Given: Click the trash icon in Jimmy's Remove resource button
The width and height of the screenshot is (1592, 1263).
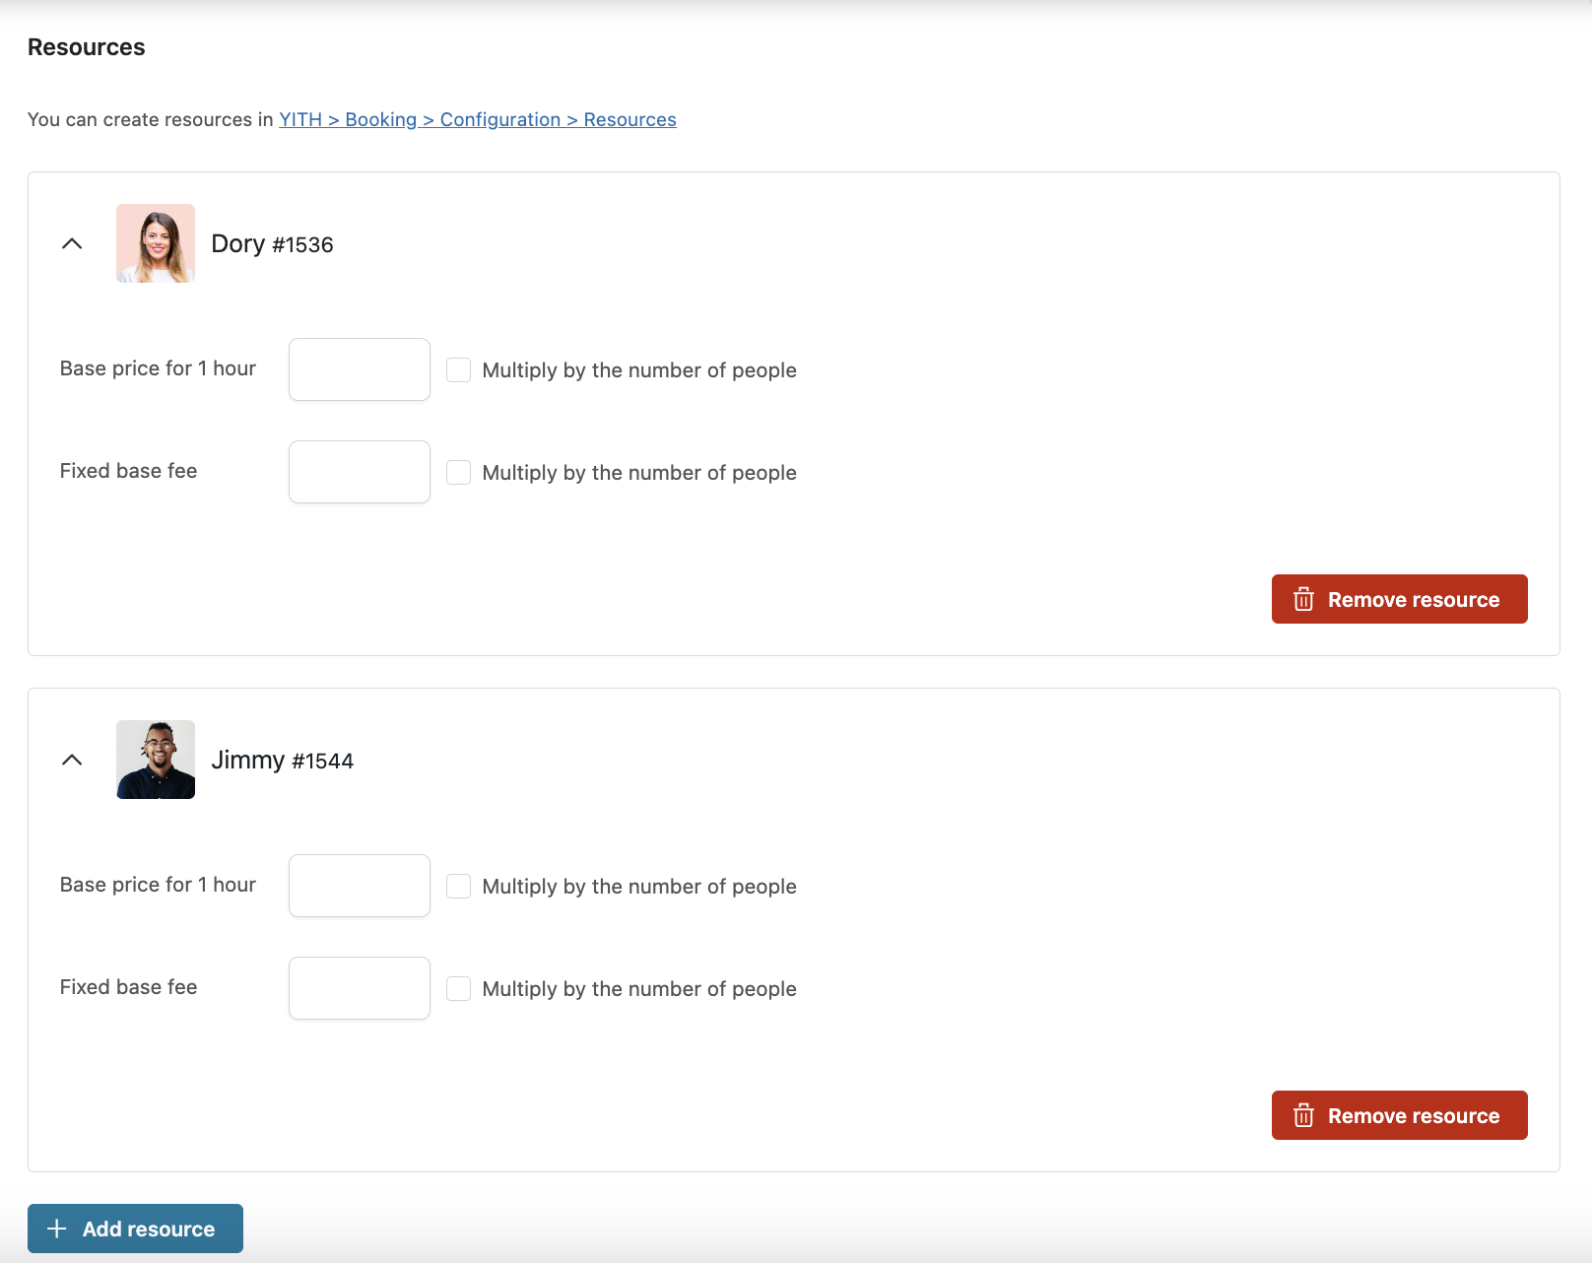Looking at the screenshot, I should pos(1303,1115).
